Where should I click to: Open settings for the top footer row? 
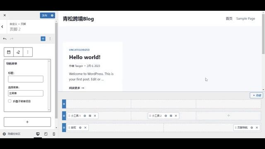[64, 104]
